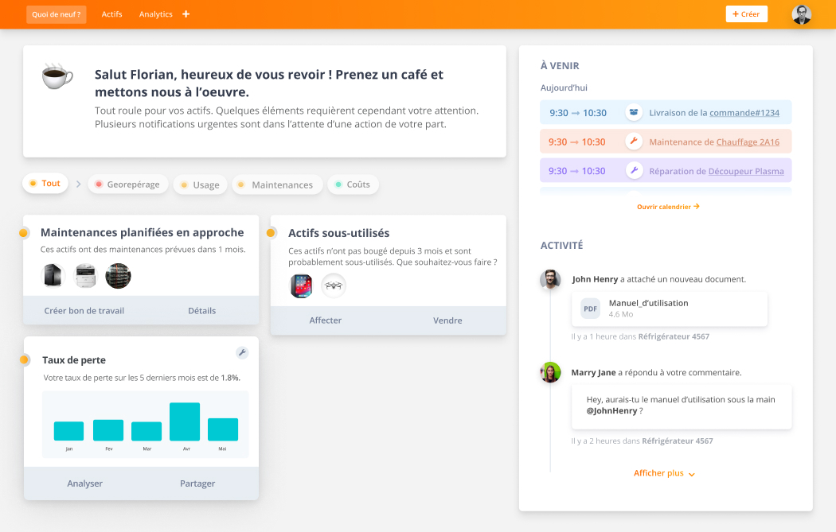836x532 pixels.
Task: Open the Livraison de la commande event
Action: 666,112
